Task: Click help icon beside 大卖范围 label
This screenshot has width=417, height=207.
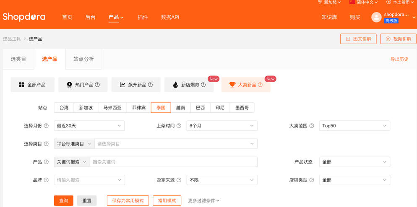Action: pos(312,126)
